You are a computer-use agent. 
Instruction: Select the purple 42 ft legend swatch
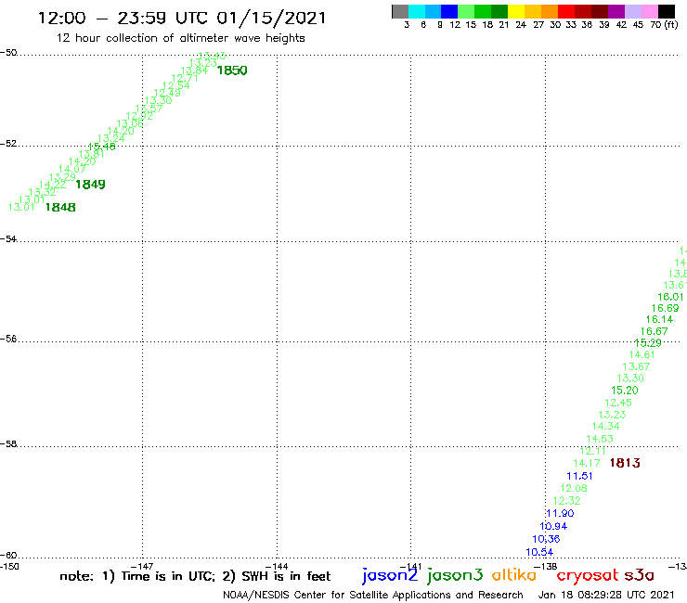pos(616,11)
